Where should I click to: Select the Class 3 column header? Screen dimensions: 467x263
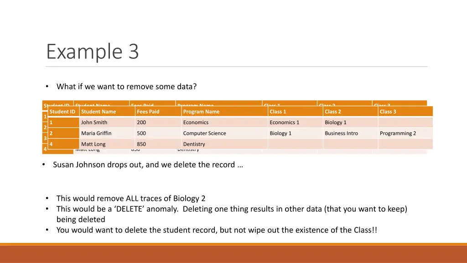[405, 111]
